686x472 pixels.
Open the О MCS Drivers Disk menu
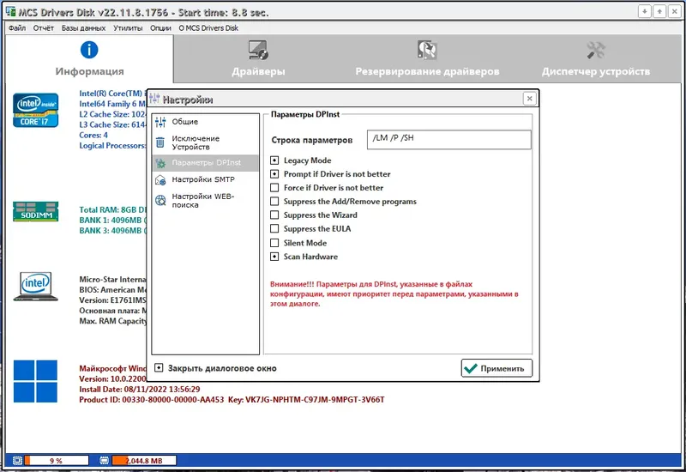(208, 28)
